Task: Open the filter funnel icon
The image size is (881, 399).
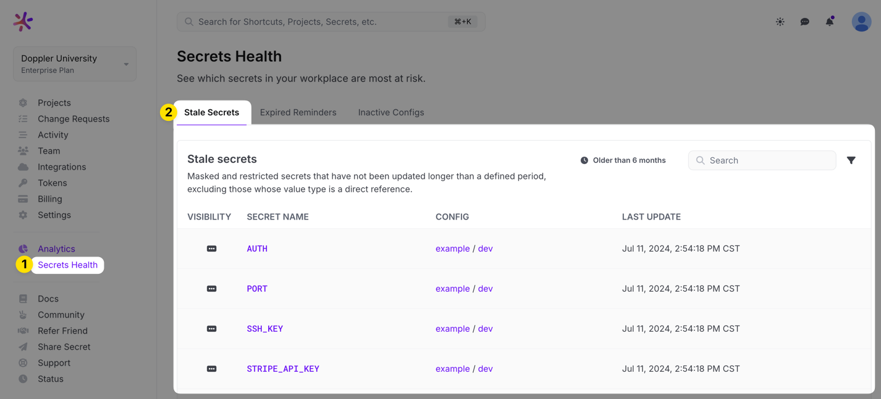Action: (851, 160)
